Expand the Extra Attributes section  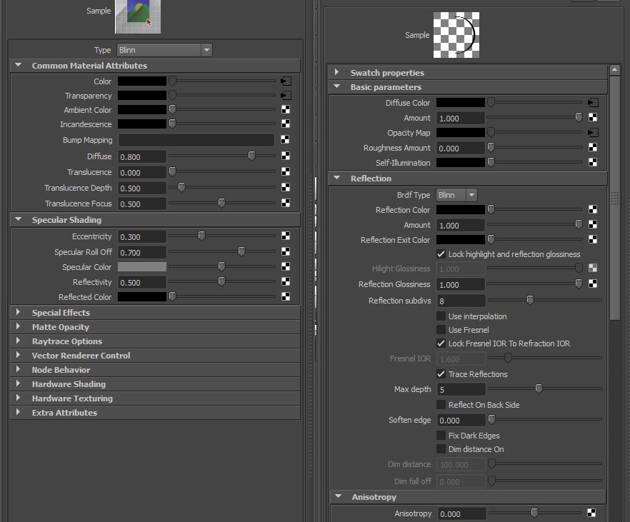(x=18, y=412)
